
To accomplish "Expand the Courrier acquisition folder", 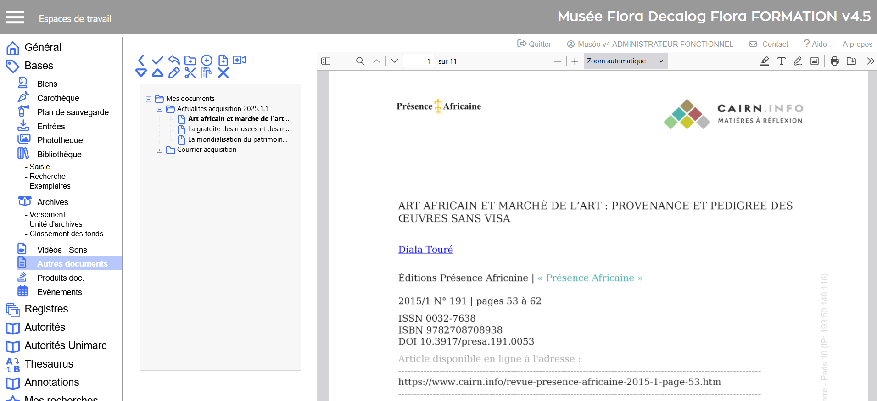I will click(x=159, y=150).
